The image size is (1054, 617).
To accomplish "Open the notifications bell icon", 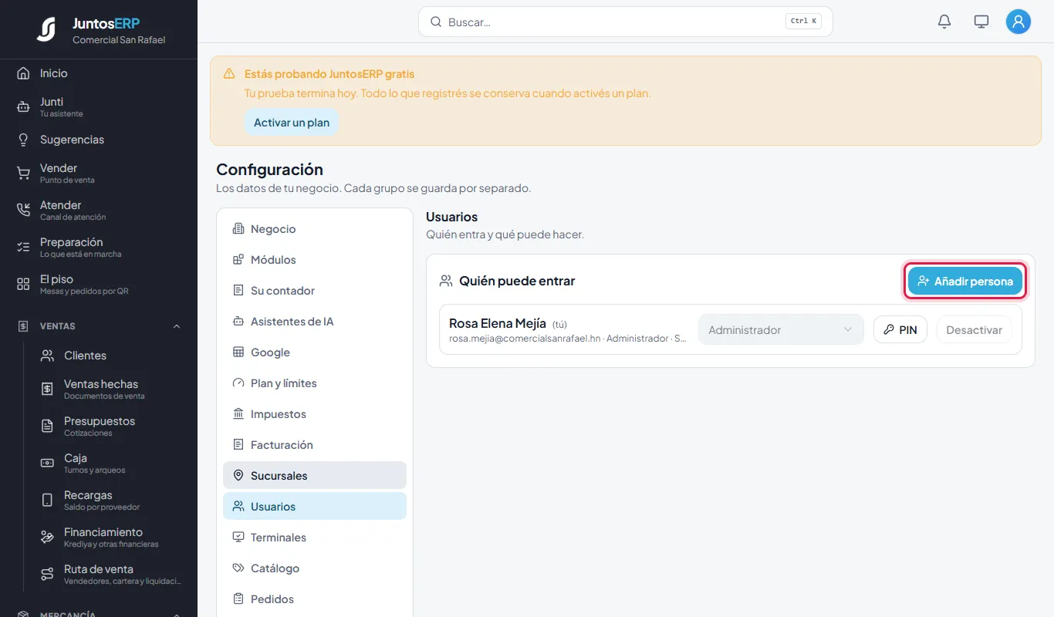I will 944,22.
